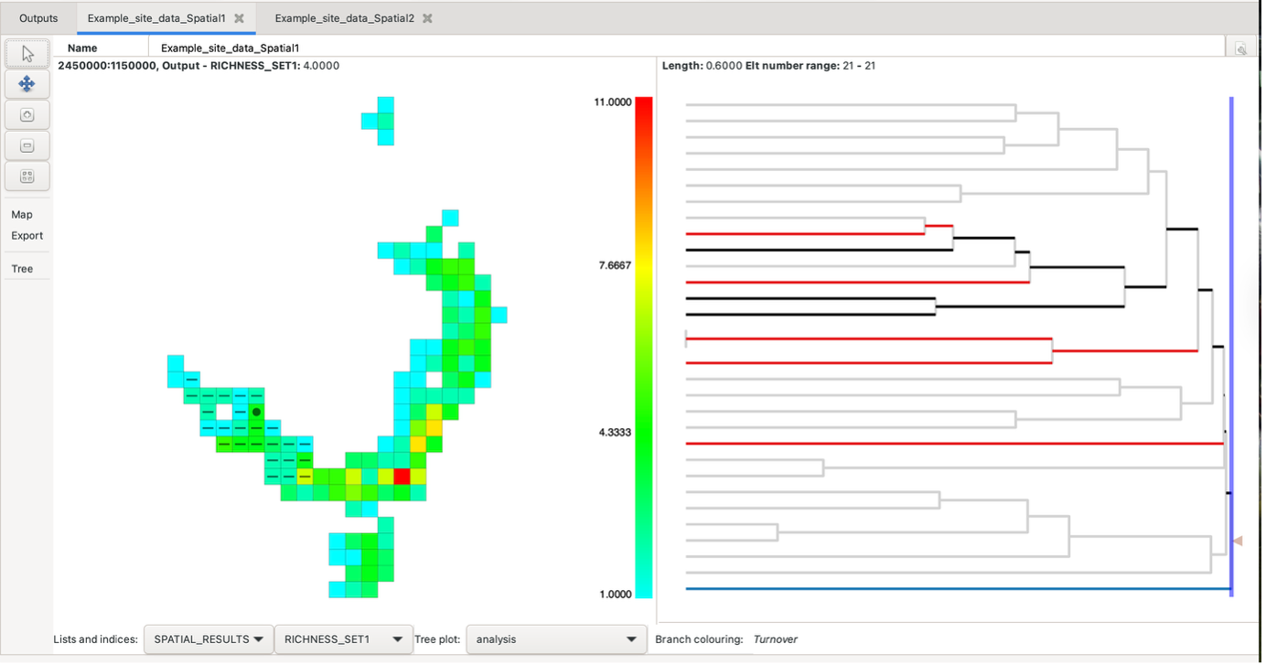Open the Tree menu in sidebar
1266x665 pixels.
[22, 269]
